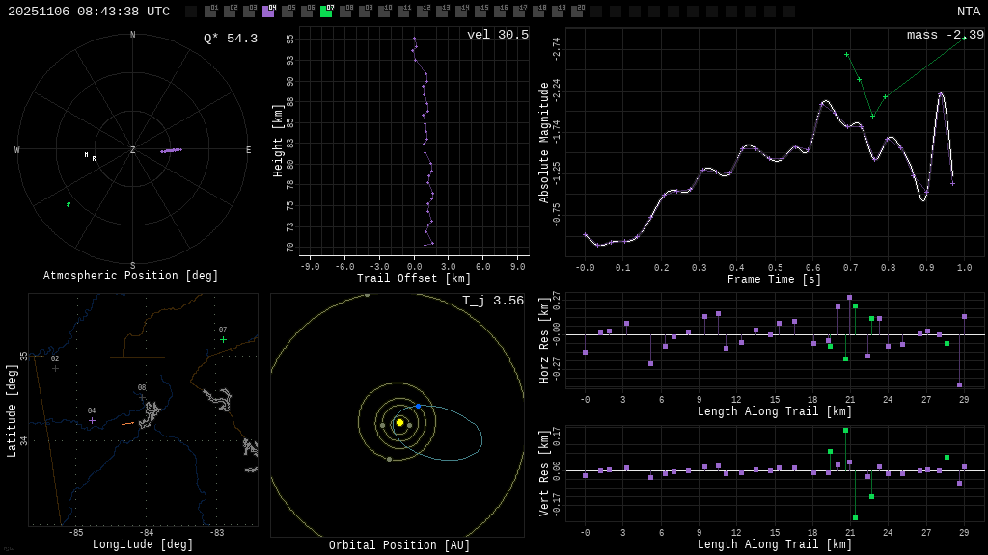Click the green station 07 cross on map
Image resolution: width=988 pixels, height=555 pixels.
coord(223,339)
